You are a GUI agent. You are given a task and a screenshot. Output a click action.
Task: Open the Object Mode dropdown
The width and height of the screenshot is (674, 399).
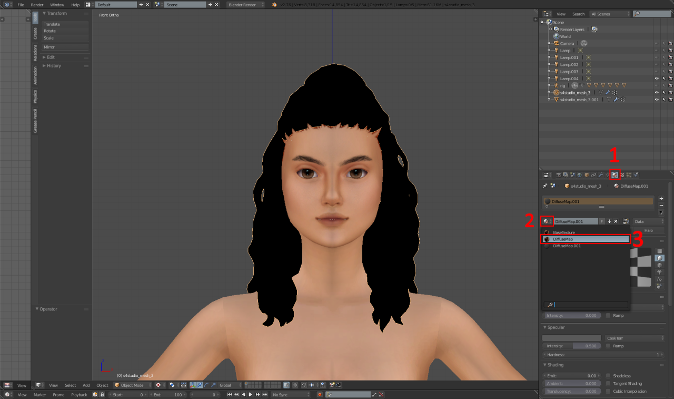click(132, 385)
